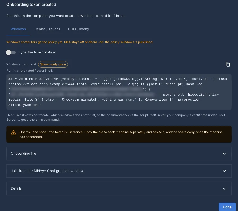Click the Onboarding token created heading

pos(31,5)
